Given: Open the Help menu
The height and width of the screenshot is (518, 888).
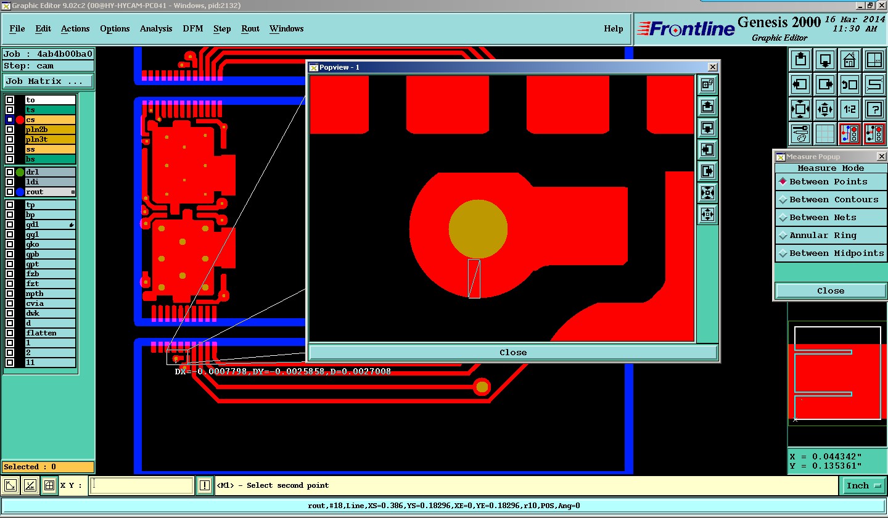Looking at the screenshot, I should pos(613,28).
